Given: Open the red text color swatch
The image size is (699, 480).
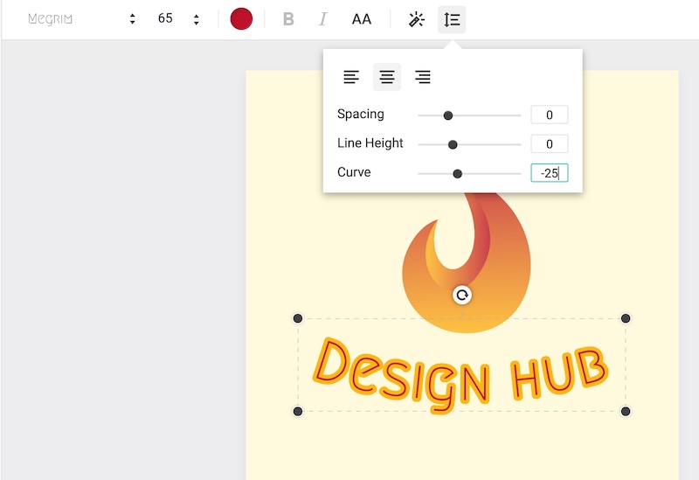Looking at the screenshot, I should pyautogui.click(x=241, y=18).
